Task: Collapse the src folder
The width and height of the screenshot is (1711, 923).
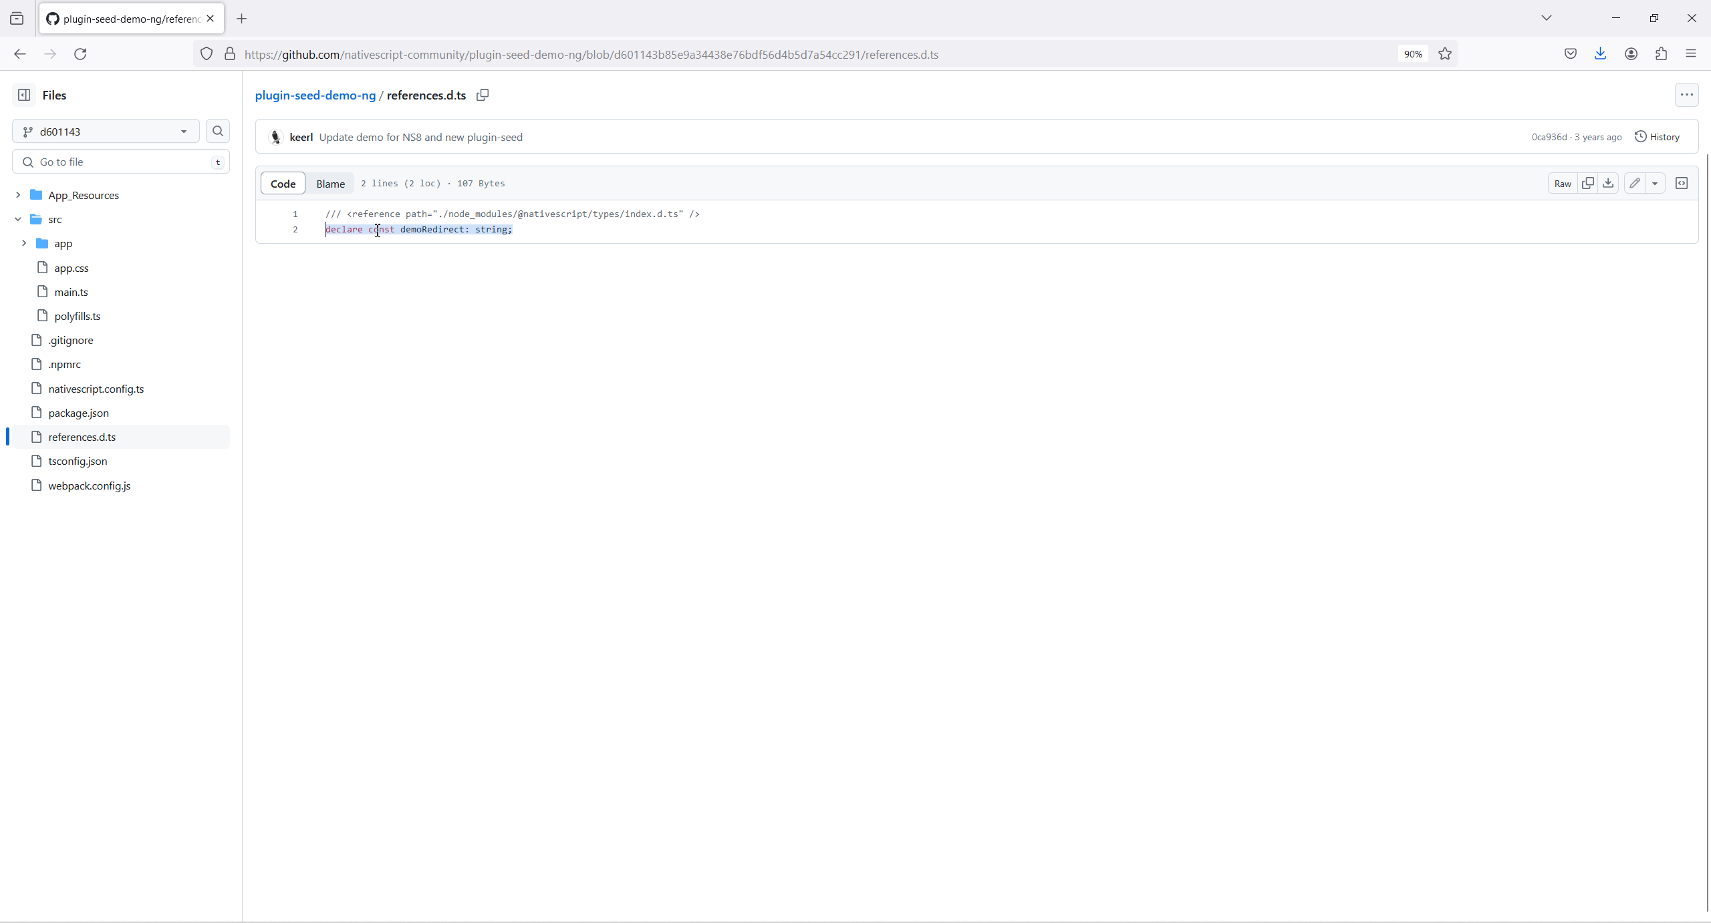Action: pyautogui.click(x=18, y=219)
